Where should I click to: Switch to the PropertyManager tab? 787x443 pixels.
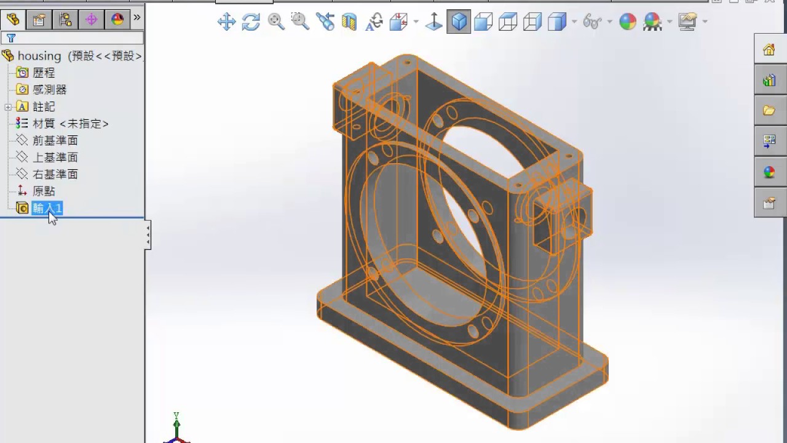pos(39,20)
